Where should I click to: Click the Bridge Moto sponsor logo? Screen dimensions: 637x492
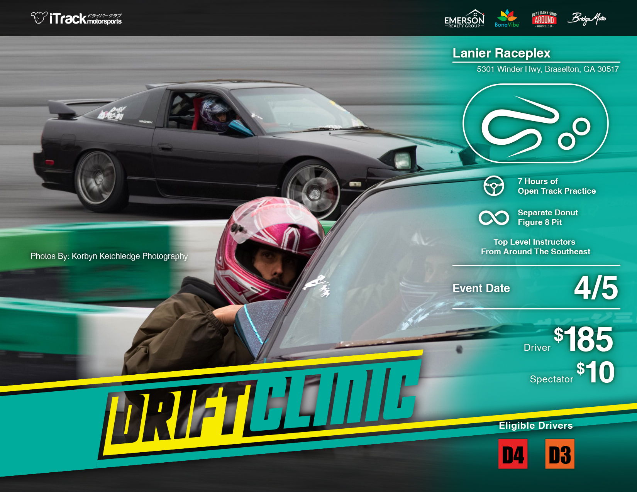(587, 19)
